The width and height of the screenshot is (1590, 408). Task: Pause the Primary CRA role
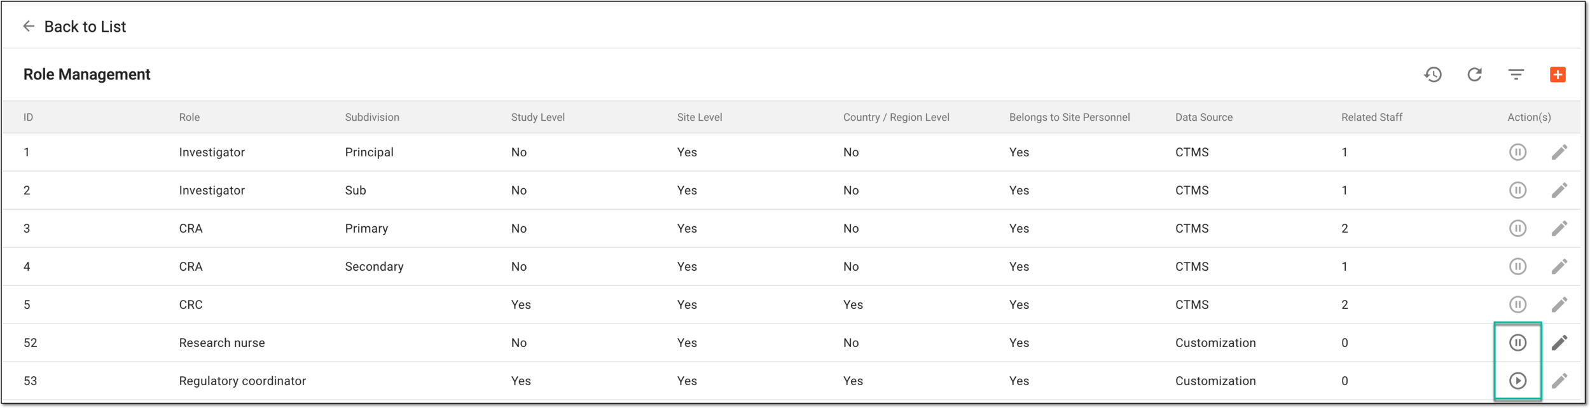(x=1517, y=229)
